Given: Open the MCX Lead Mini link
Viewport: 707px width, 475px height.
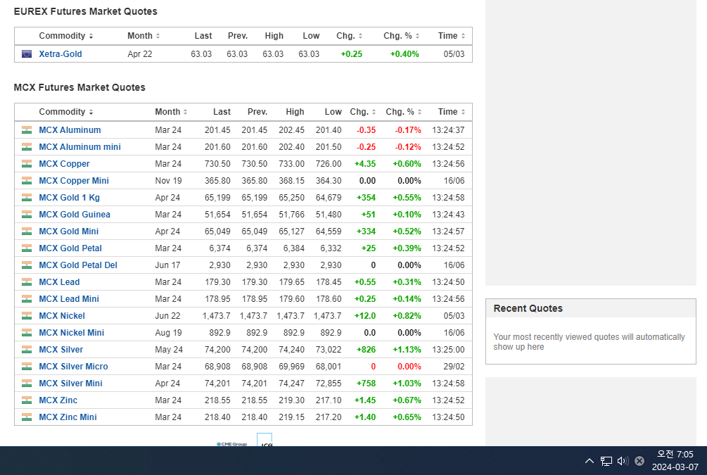Looking at the screenshot, I should (x=69, y=298).
